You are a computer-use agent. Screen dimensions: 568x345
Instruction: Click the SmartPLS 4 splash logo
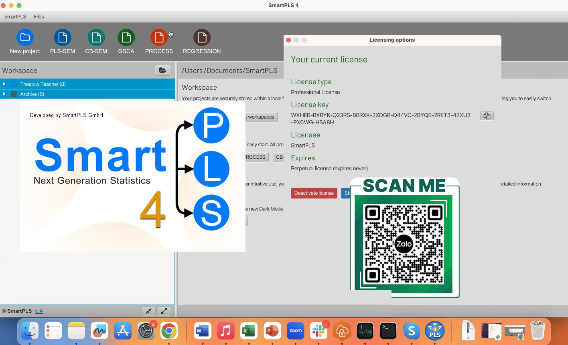point(133,177)
